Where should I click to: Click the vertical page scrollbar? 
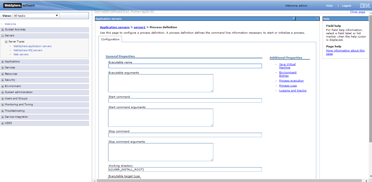coord(371,78)
